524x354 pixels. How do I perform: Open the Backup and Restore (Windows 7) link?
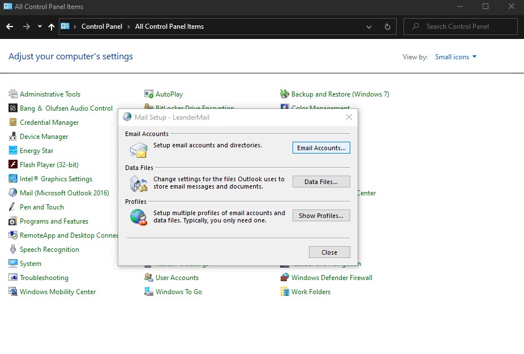[x=340, y=94]
